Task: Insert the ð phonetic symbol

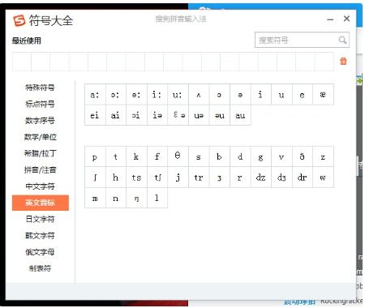Action: pyautogui.click(x=303, y=156)
